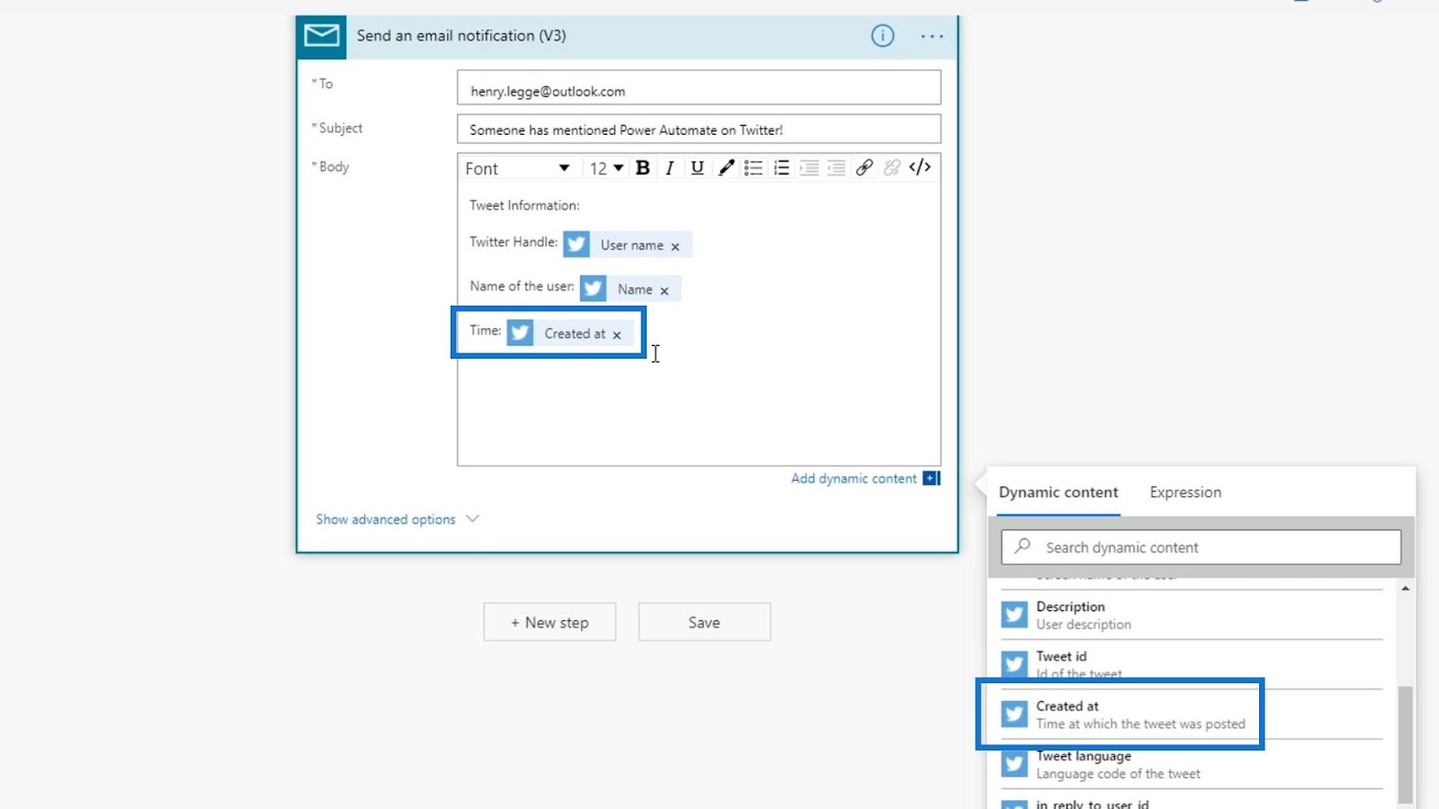
Task: Remove the User name dynamic token
Action: (675, 246)
